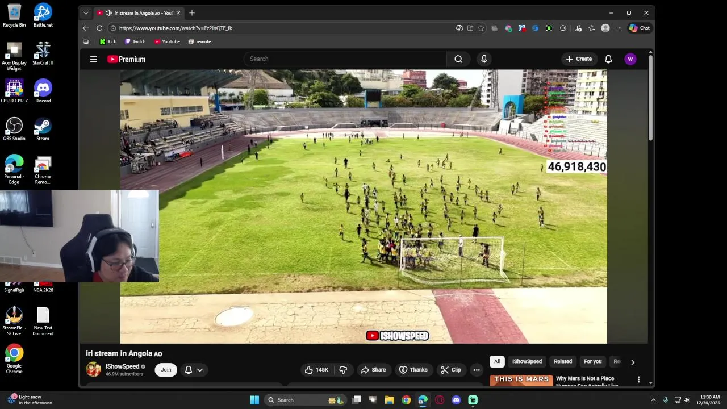Click the browser address bar URL
The image size is (727, 409).
[176, 28]
